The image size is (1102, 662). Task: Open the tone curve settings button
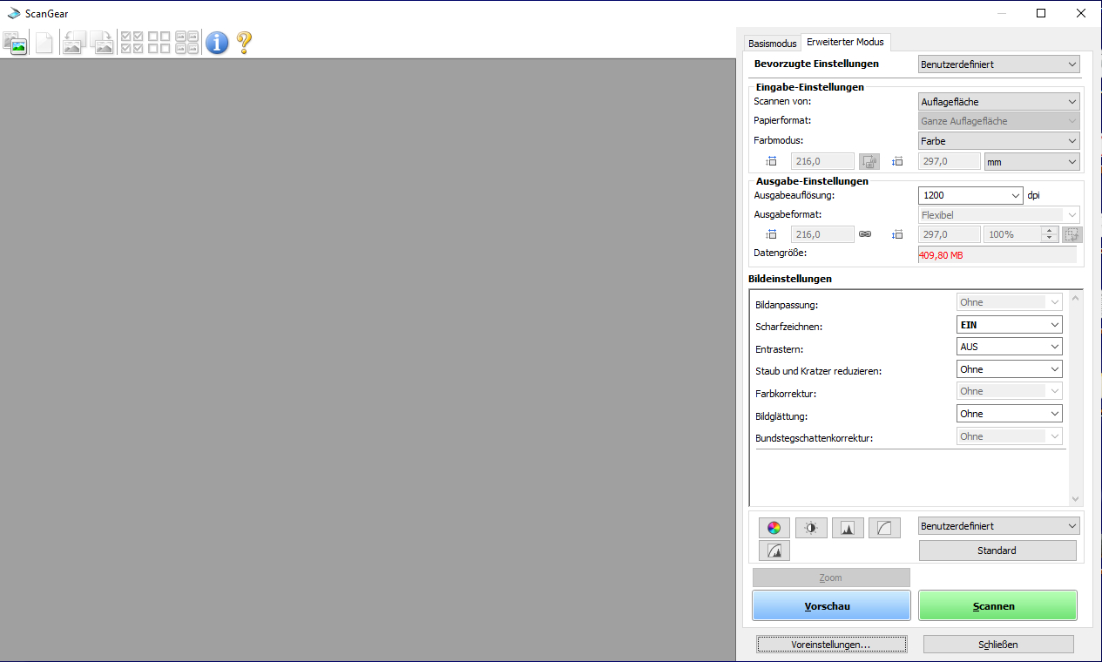(884, 527)
